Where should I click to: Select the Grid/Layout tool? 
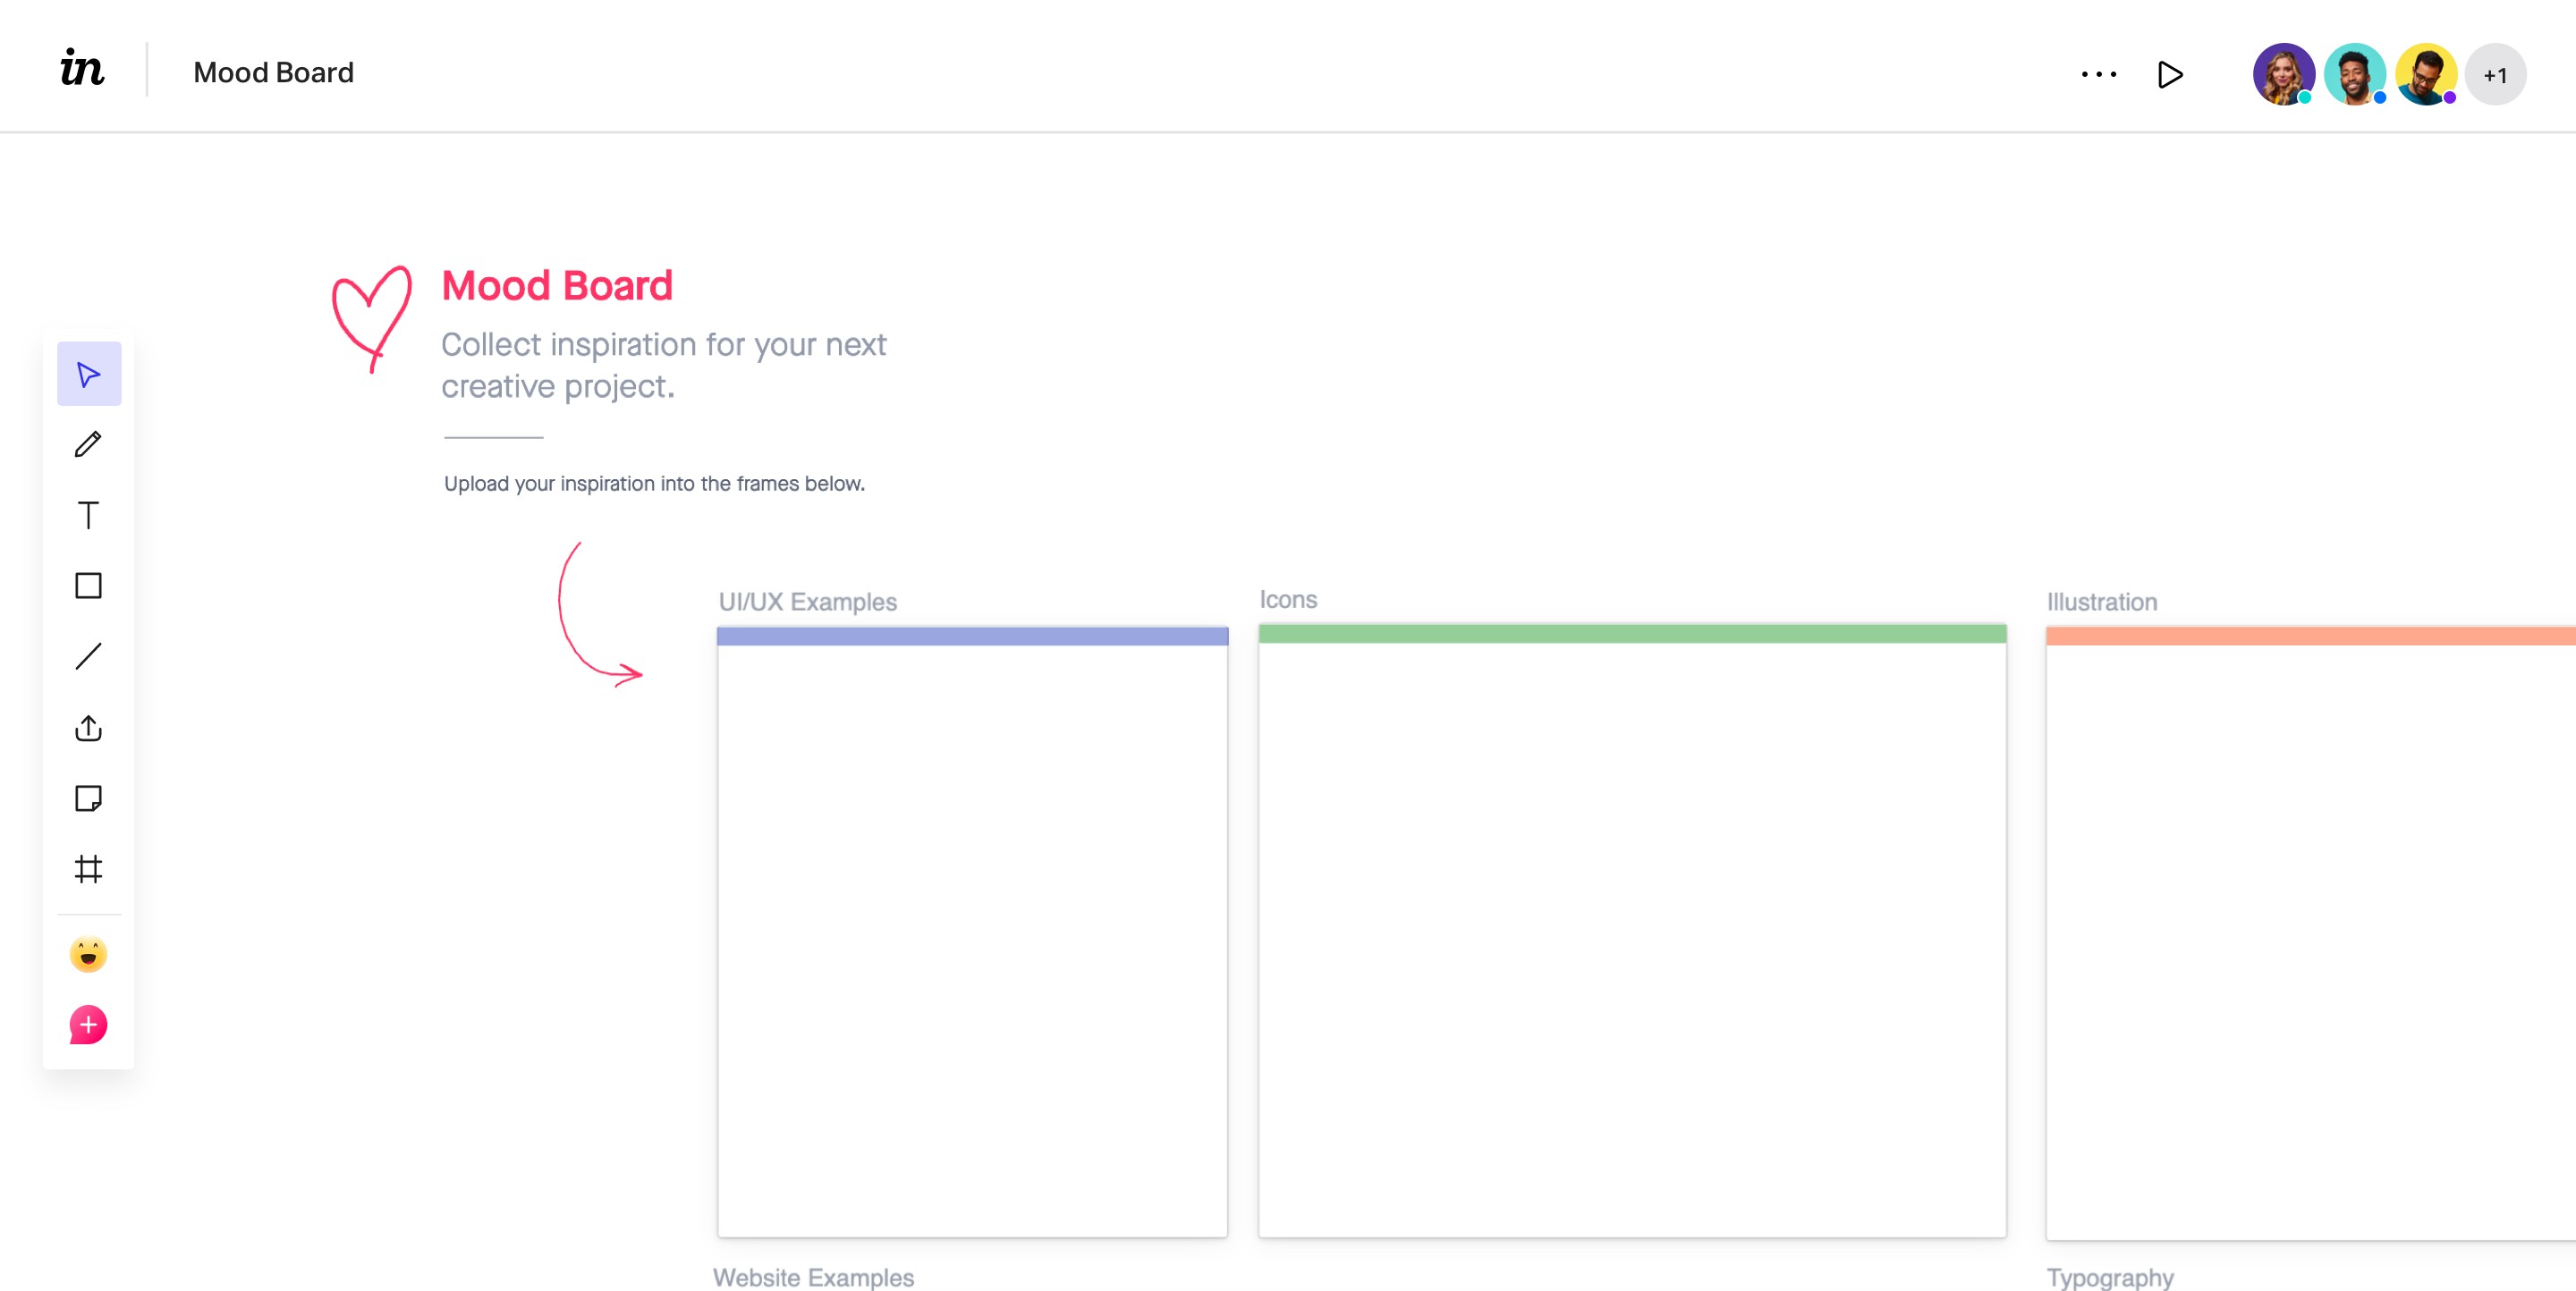click(89, 868)
